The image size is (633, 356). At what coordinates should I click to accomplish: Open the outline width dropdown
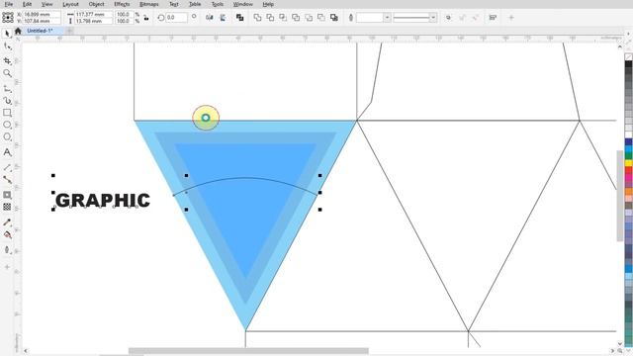[x=387, y=18]
